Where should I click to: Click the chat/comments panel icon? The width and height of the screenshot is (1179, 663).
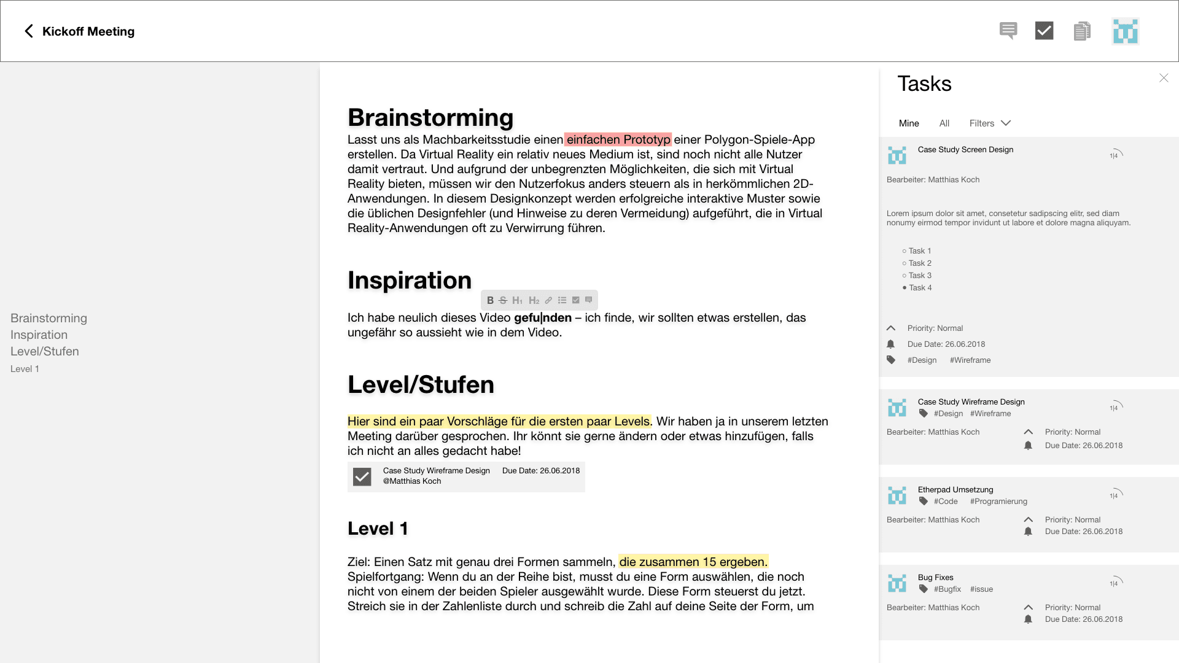click(1008, 31)
